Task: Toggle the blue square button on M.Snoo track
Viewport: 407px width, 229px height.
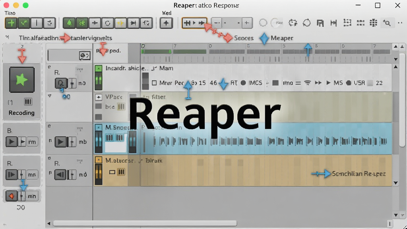Action: (x=99, y=127)
